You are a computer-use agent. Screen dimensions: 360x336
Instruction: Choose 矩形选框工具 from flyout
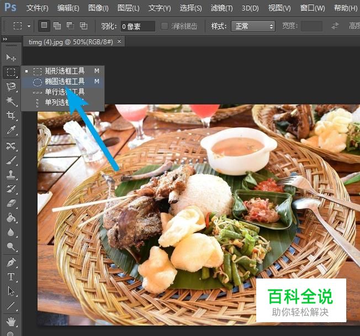coord(63,71)
